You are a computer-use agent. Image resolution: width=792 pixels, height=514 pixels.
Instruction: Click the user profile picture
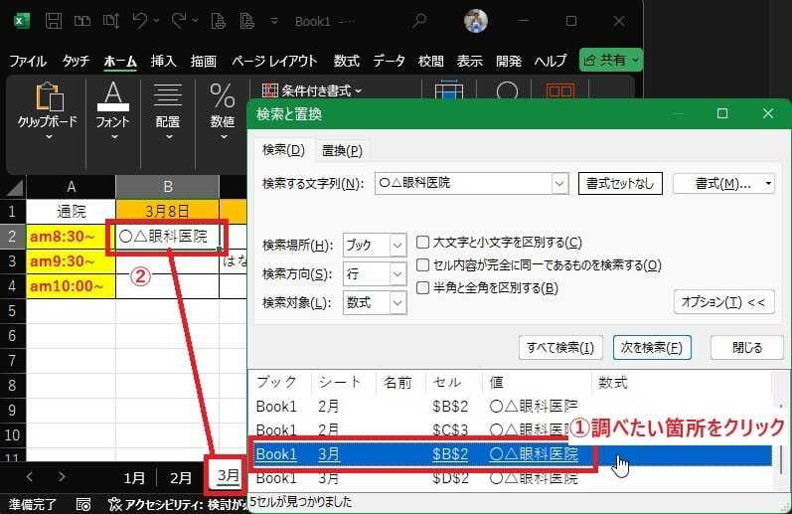(476, 21)
